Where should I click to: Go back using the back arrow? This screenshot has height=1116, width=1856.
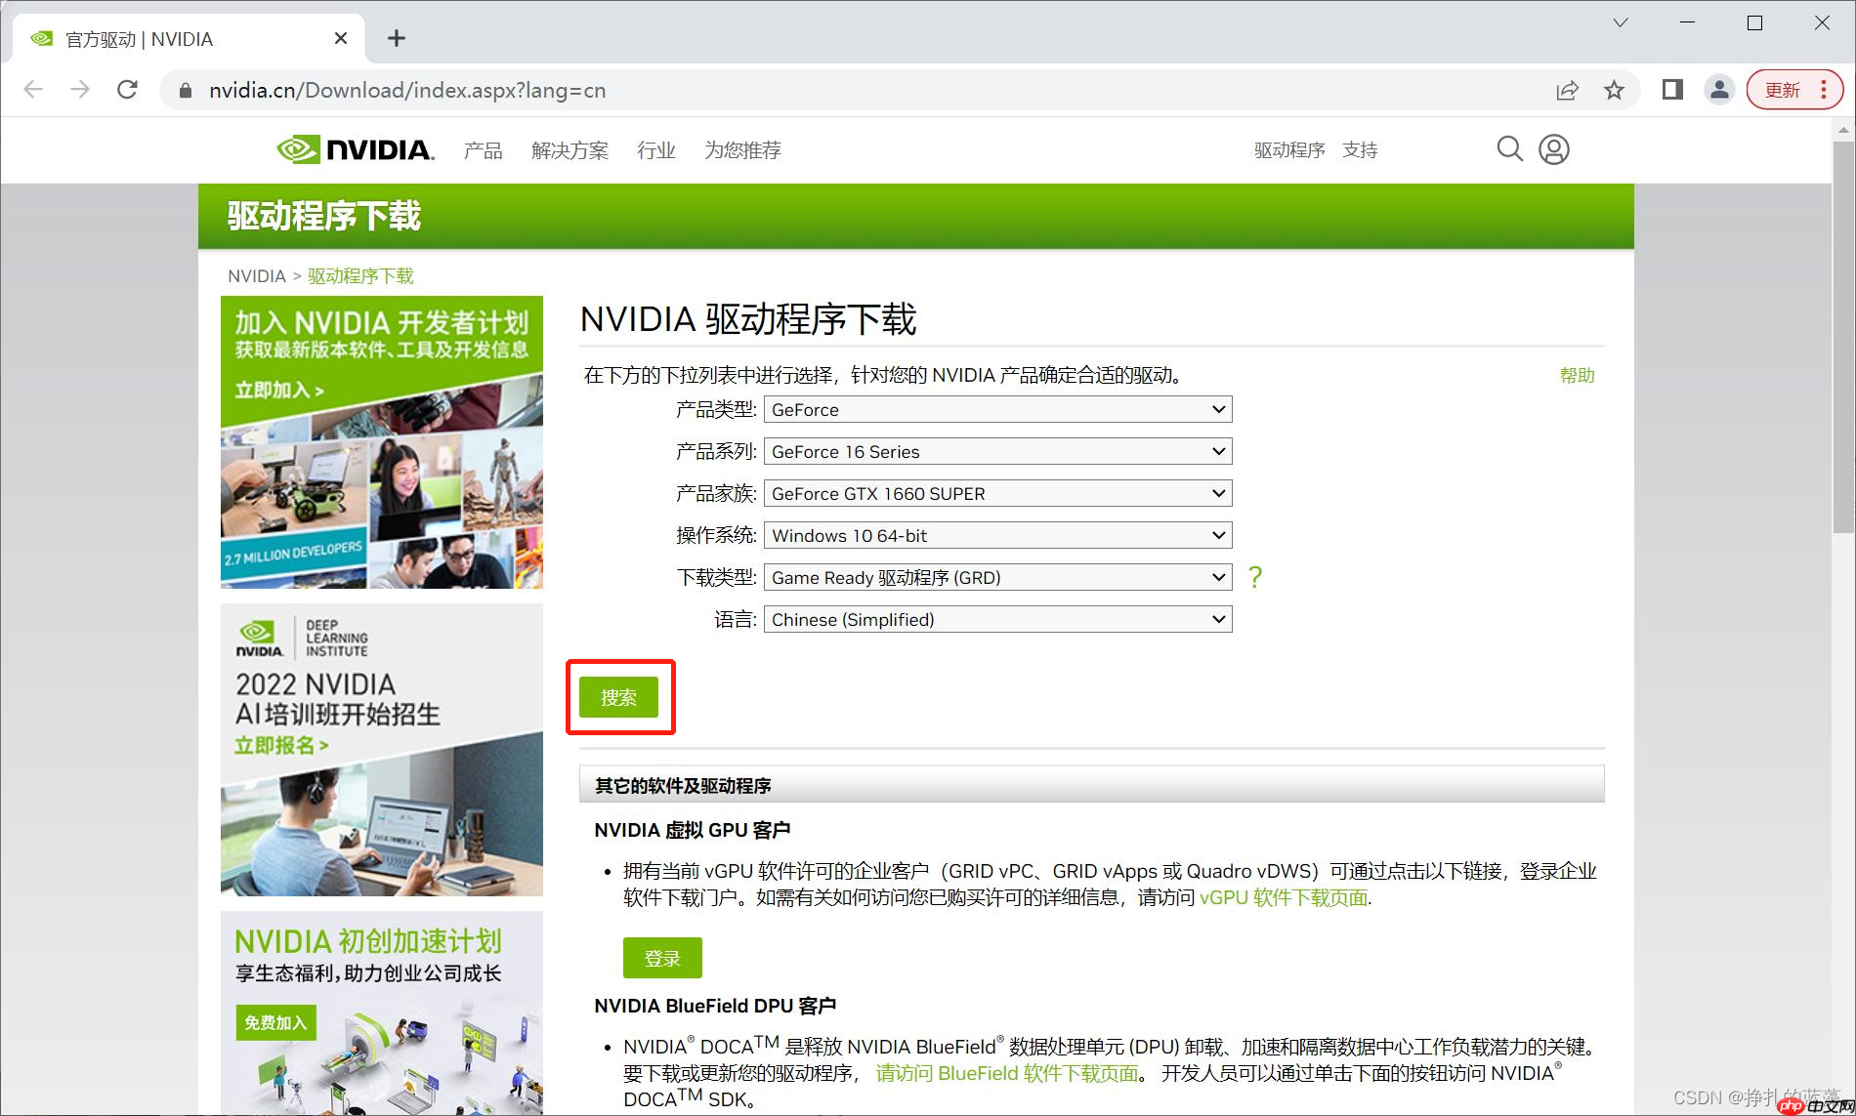[x=33, y=89]
